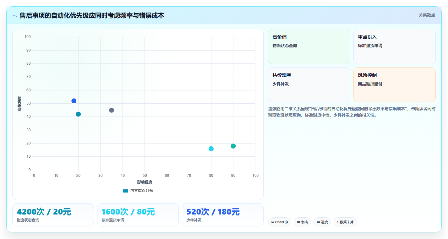This screenshot has width=448, height=239.
Task: Click the lightning icon beside the header title
Action: point(15,16)
